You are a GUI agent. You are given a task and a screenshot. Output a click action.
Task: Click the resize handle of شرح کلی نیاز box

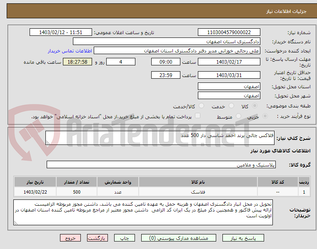(48, 142)
